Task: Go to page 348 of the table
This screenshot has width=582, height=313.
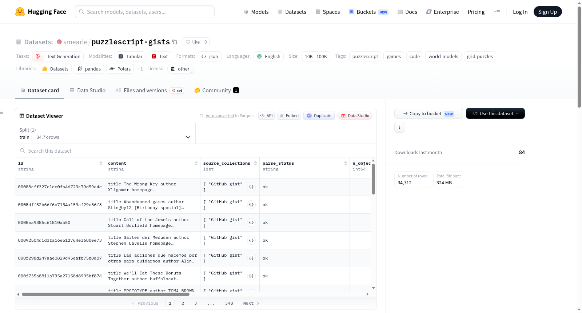Action: click(229, 303)
